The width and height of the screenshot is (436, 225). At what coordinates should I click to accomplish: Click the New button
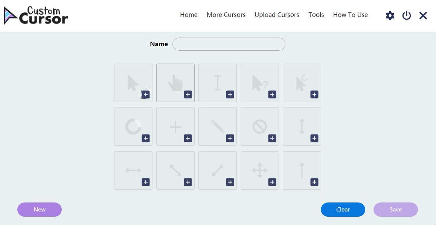[40, 210]
